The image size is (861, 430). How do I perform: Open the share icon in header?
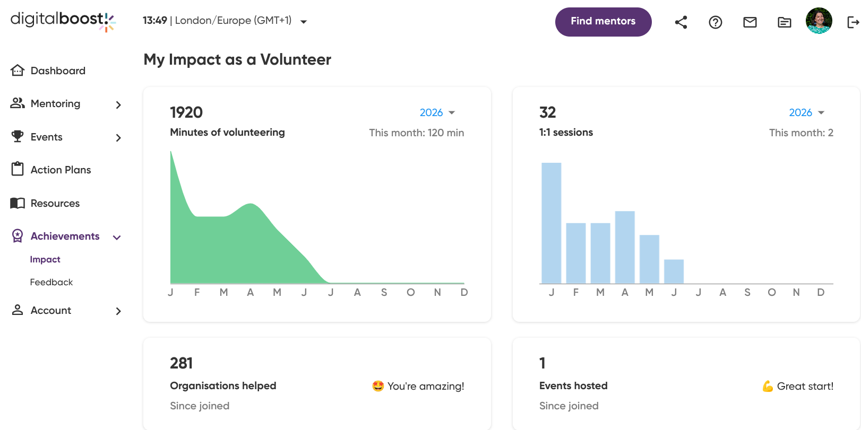[681, 22]
